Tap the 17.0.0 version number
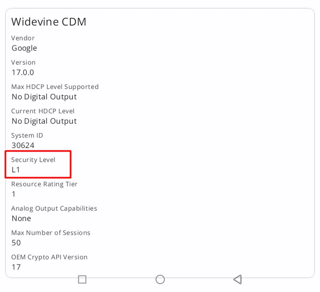320x292 pixels. [x=23, y=72]
